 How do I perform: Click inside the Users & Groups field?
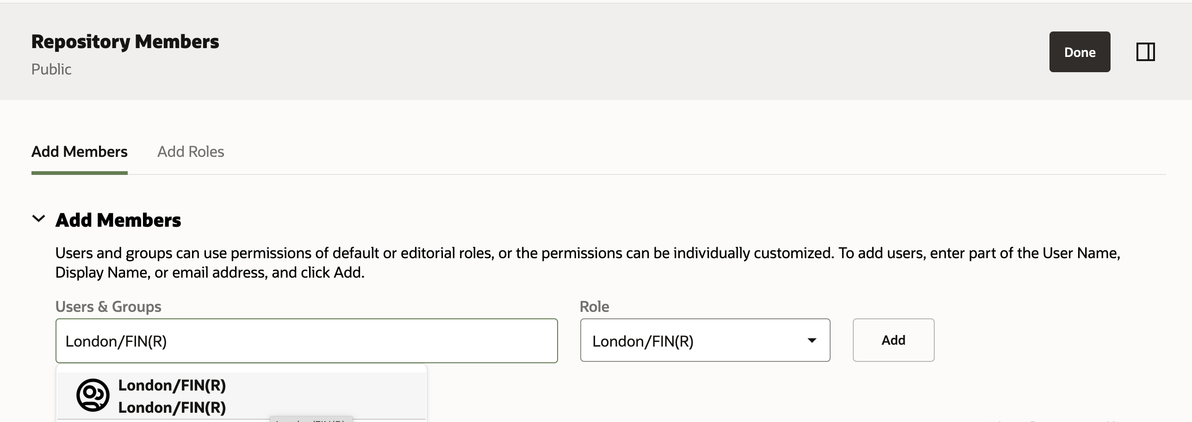point(306,341)
